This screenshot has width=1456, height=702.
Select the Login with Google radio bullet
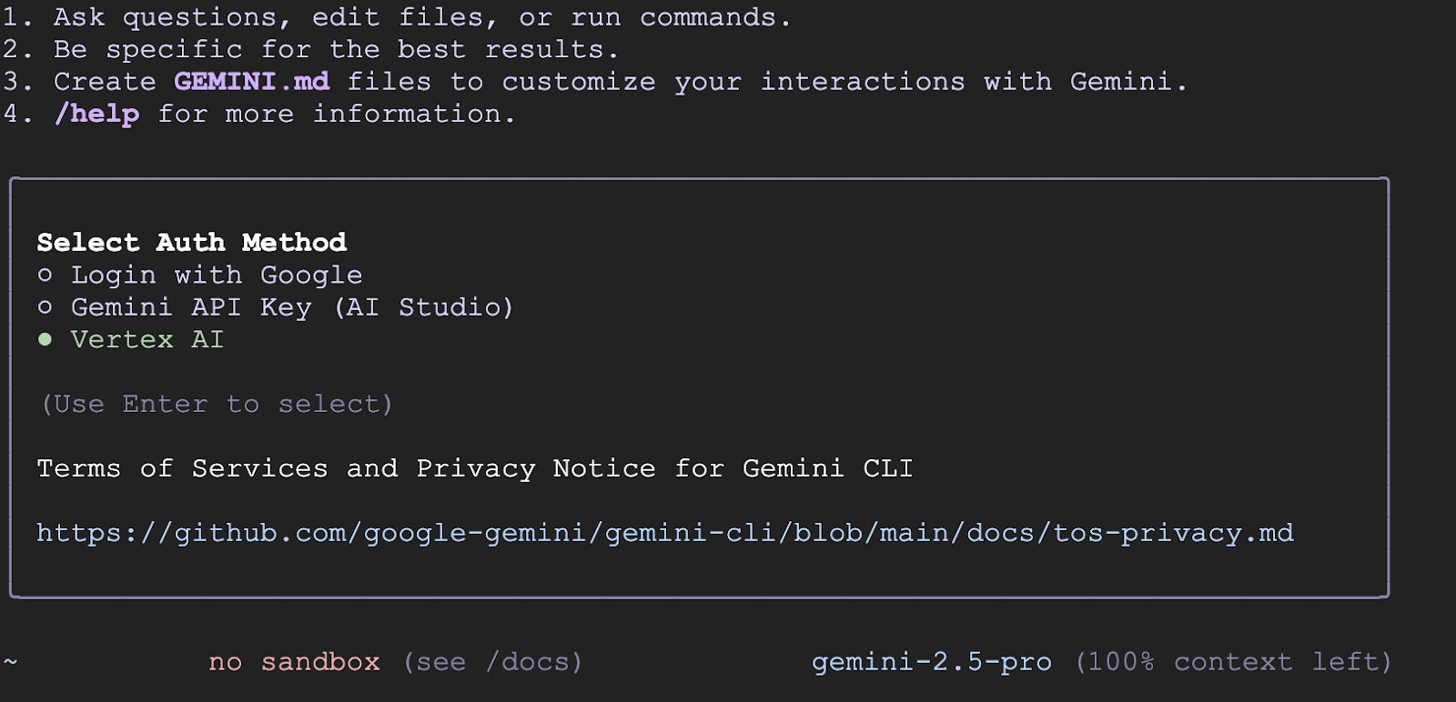click(45, 275)
